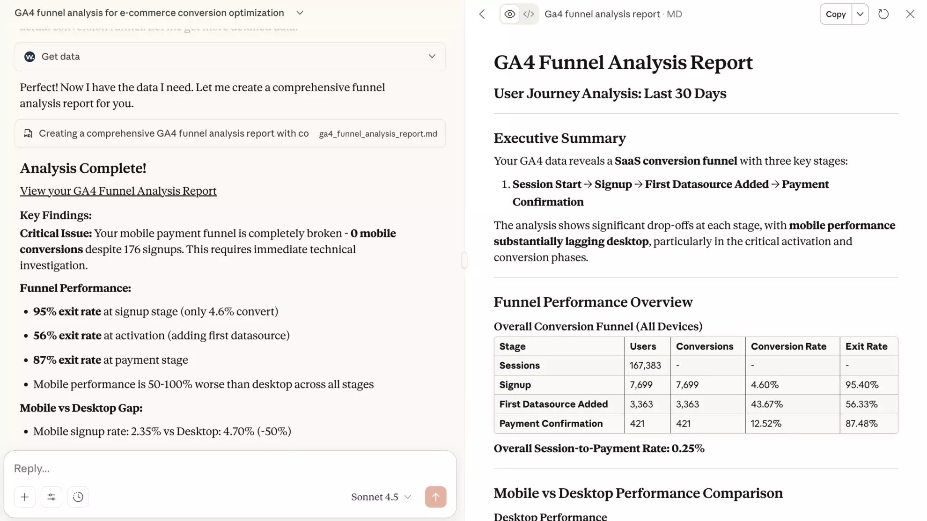Viewport: 927px width, 521px height.
Task: Open the search and tools settings icon
Action: point(51,497)
